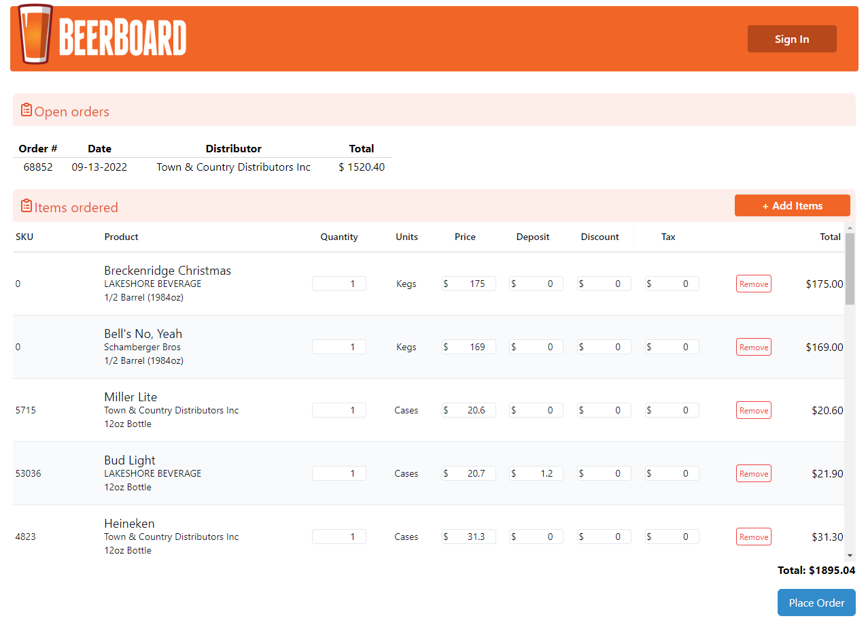The image size is (868, 627).
Task: Click the Place Order button
Action: click(x=816, y=603)
